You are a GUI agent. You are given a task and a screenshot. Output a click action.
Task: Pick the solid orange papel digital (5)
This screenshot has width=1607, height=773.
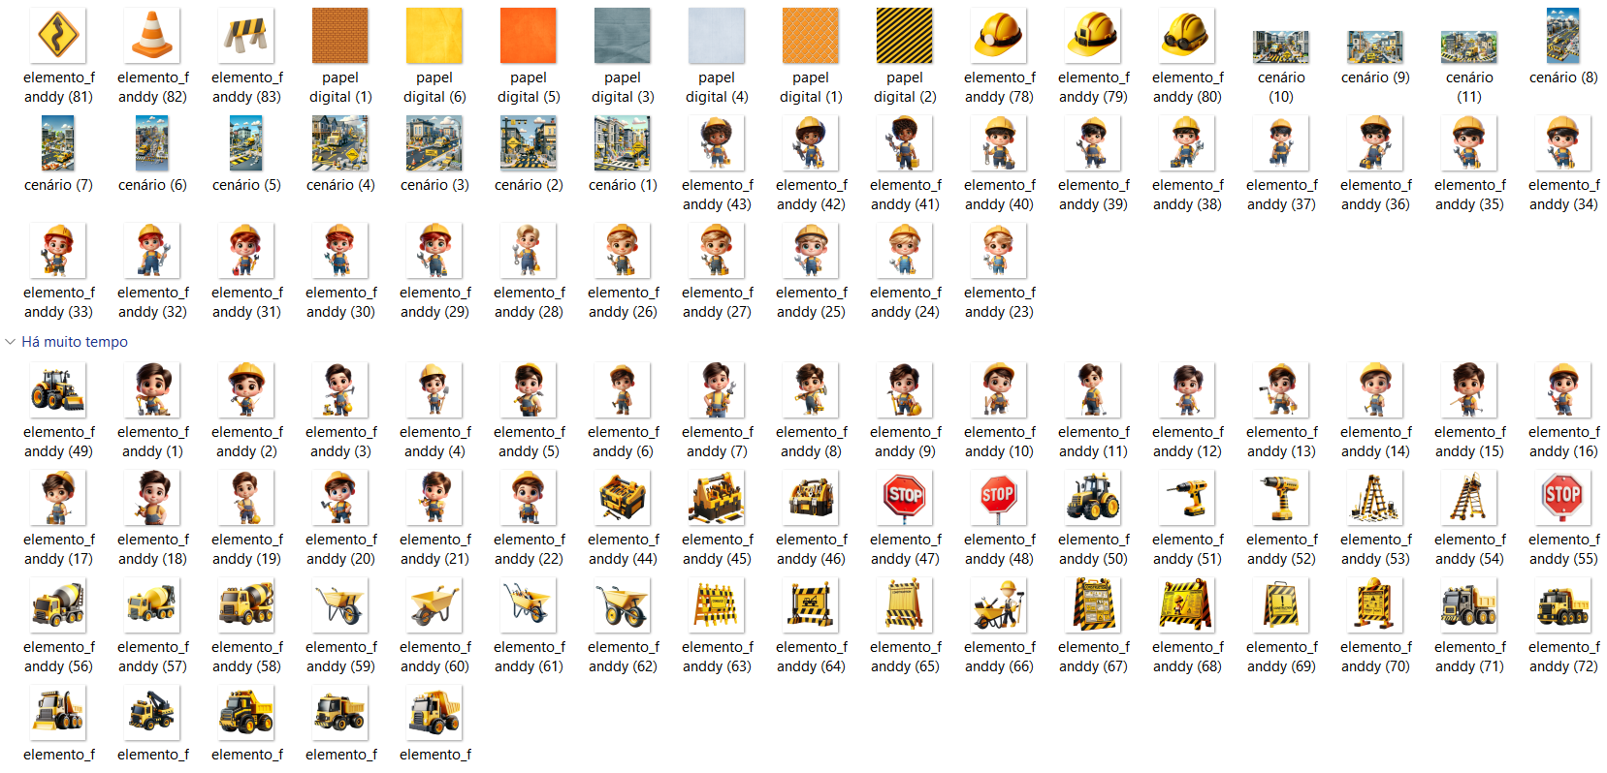coord(529,36)
